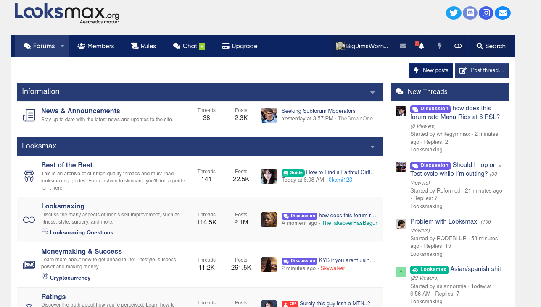Open the Chat tab

point(189,46)
